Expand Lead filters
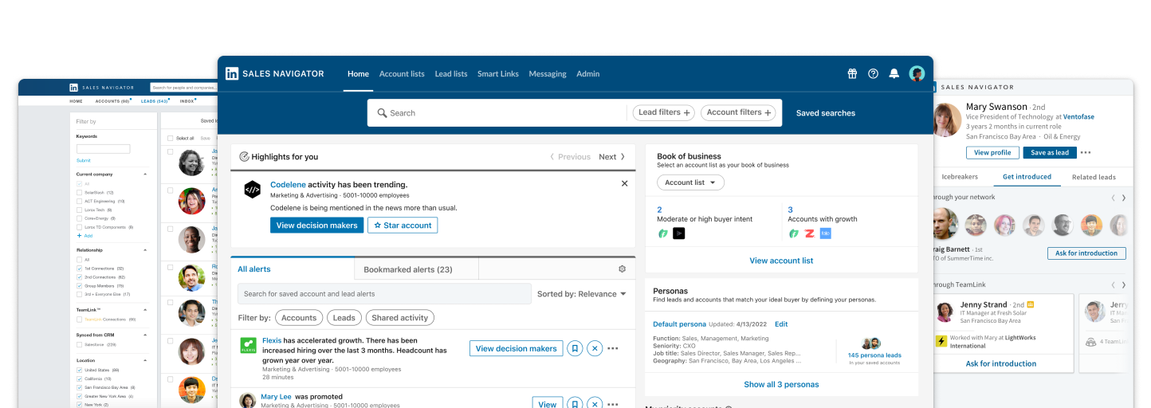 coord(664,112)
